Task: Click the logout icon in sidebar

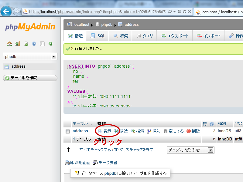Action: point(18,44)
